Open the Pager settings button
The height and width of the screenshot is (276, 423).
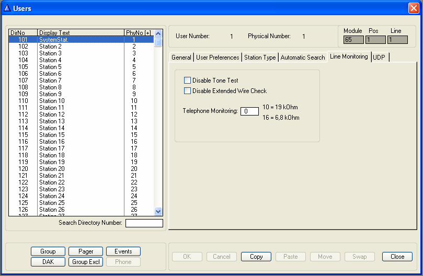click(x=86, y=251)
